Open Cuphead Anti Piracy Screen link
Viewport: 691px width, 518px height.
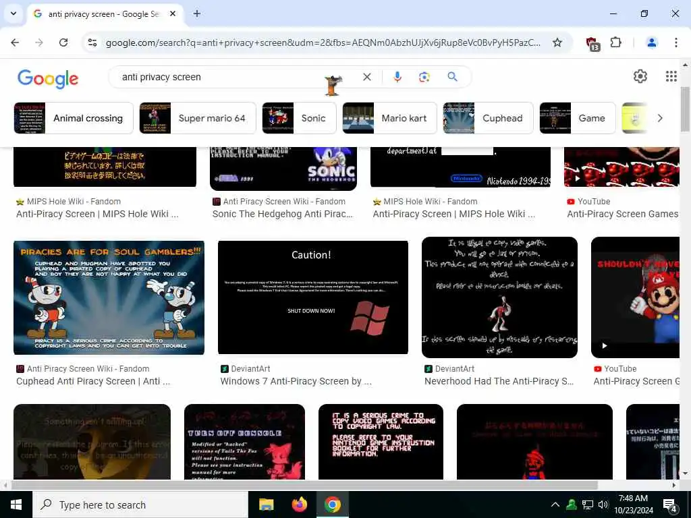click(93, 382)
